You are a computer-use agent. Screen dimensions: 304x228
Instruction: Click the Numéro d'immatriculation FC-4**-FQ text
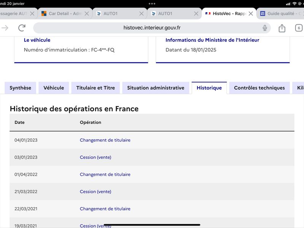pos(69,50)
